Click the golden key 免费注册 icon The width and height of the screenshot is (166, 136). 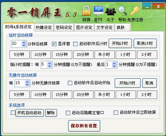click(x=135, y=11)
